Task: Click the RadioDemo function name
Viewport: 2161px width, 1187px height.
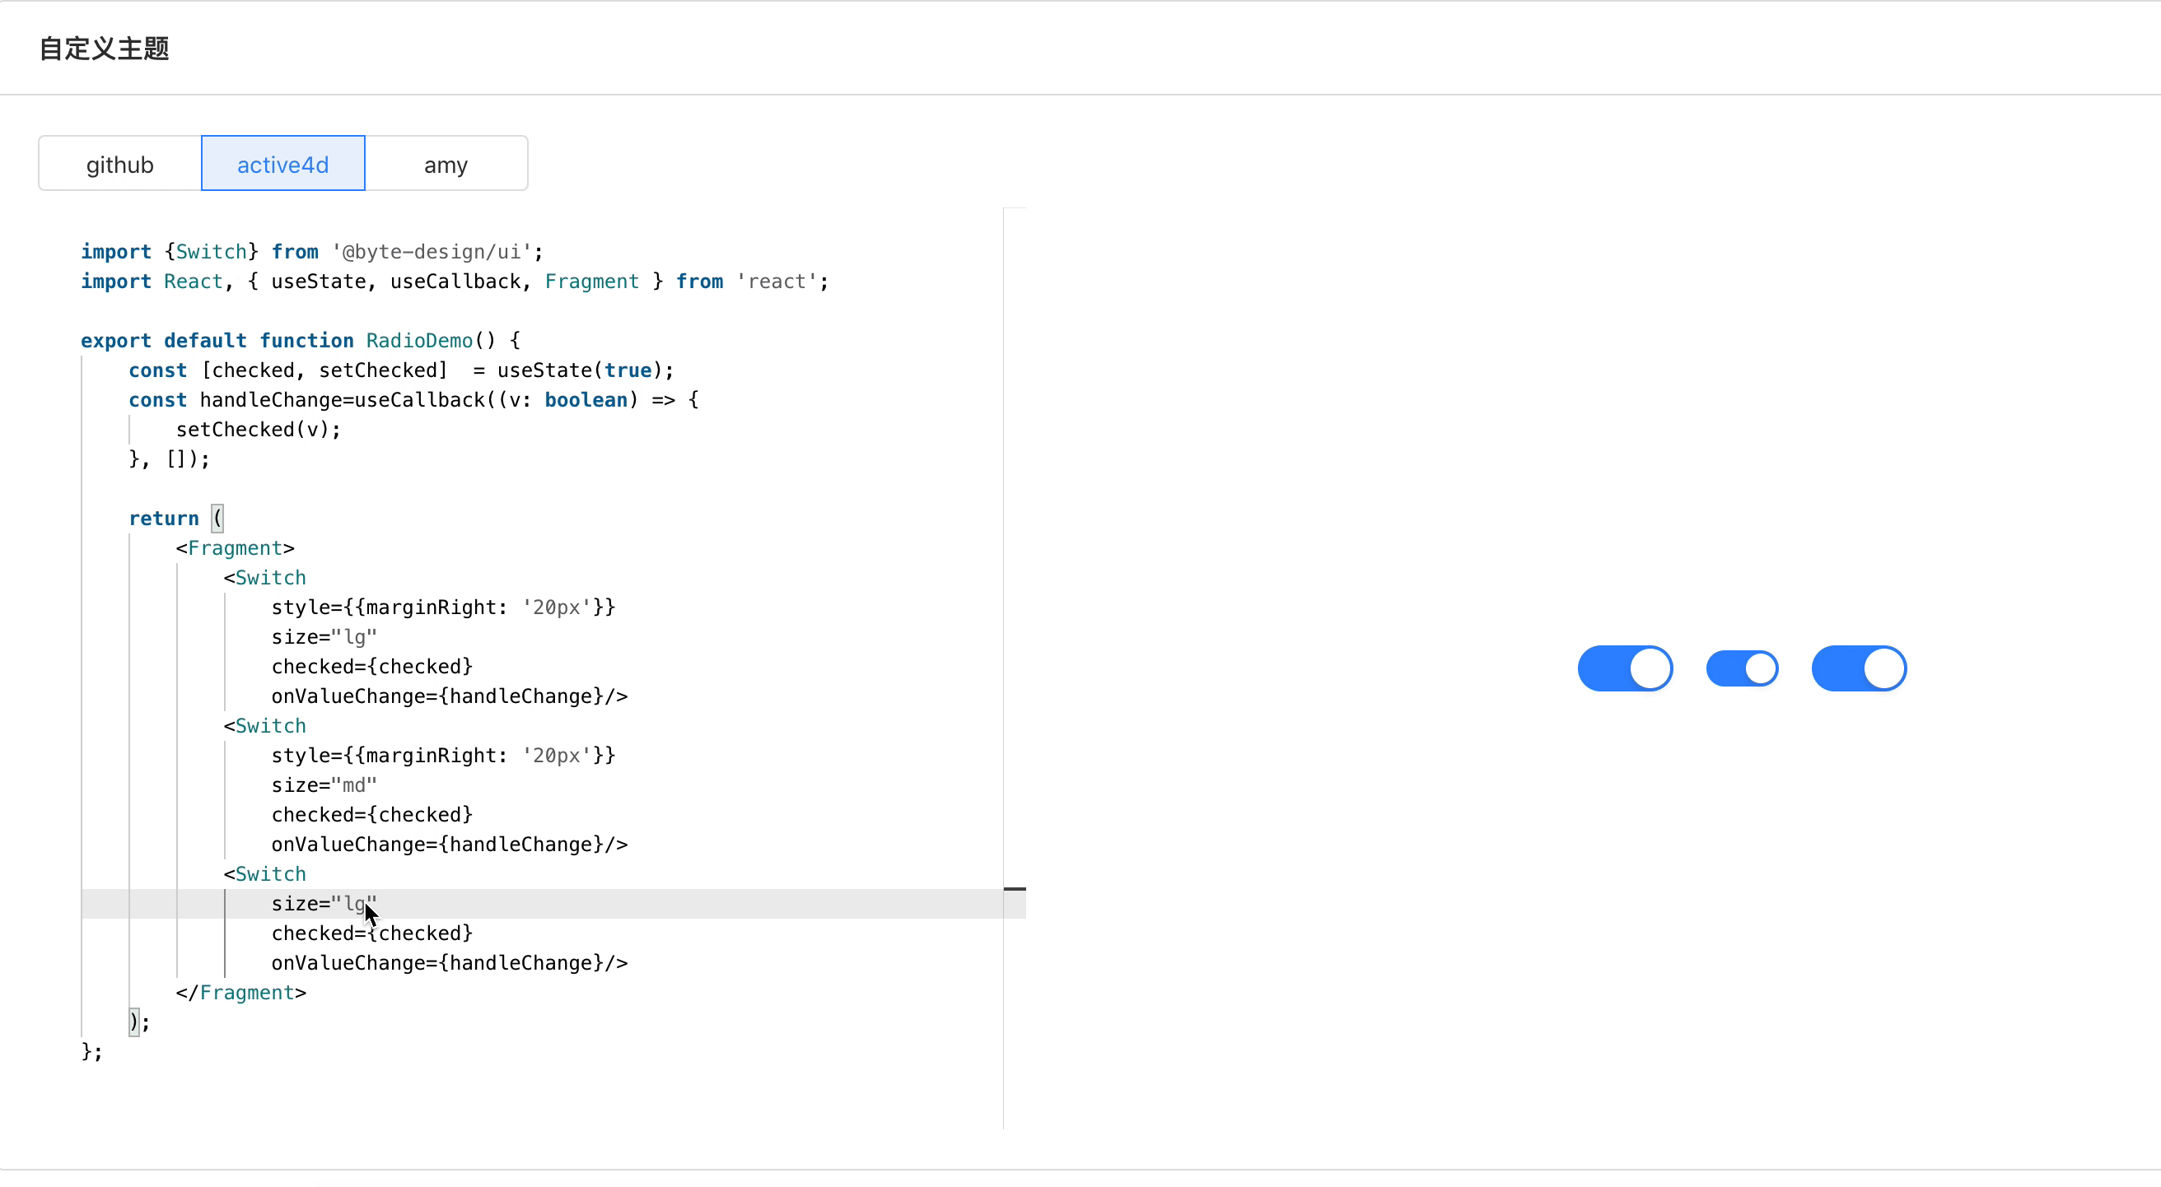Action: point(418,340)
